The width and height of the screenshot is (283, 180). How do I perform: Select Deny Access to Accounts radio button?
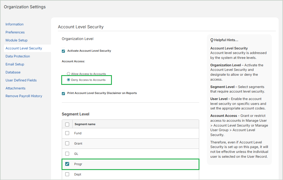coord(68,80)
